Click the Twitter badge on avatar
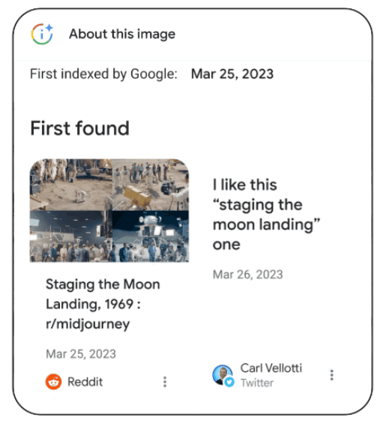Image resolution: width=383 pixels, height=424 pixels. tap(229, 382)
